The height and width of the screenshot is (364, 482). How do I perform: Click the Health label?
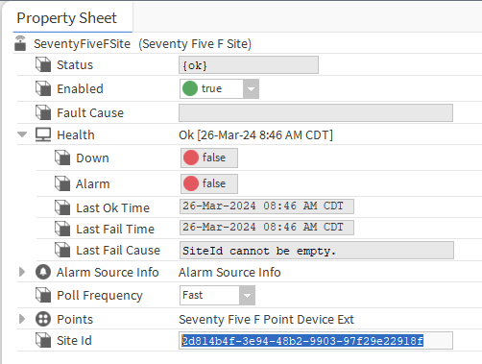point(76,135)
